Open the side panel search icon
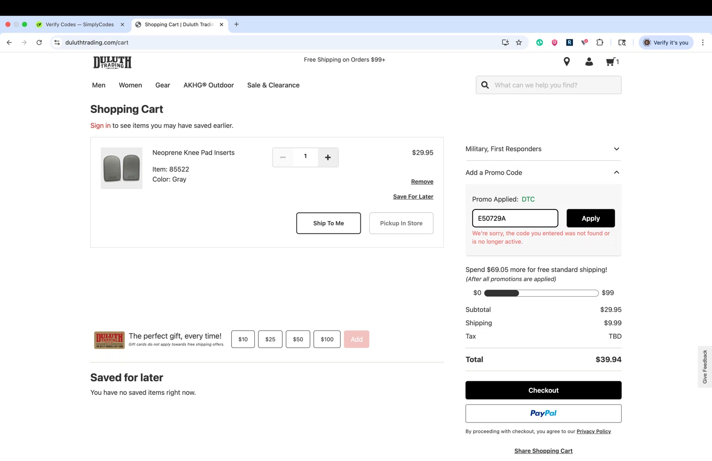 (x=622, y=43)
